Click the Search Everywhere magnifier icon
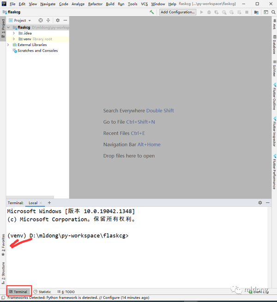 [273, 12]
